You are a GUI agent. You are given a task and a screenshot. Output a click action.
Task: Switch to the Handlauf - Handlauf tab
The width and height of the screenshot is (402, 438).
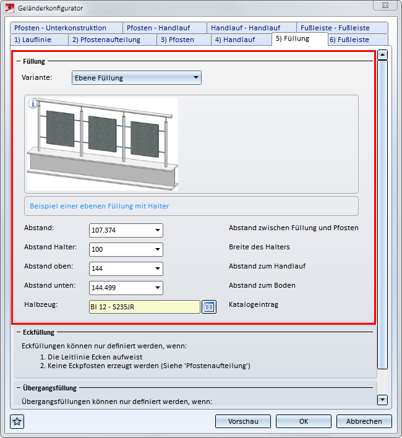pos(252,28)
